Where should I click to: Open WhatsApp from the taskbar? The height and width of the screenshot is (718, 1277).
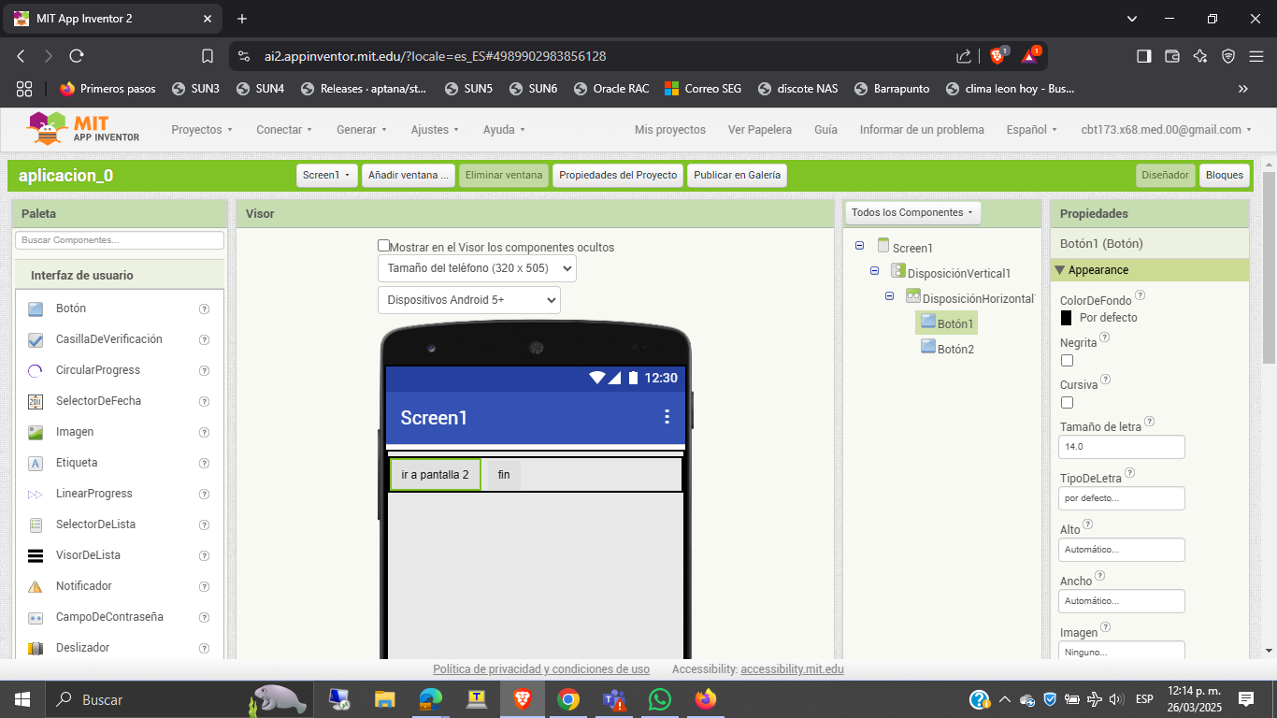[x=660, y=699]
